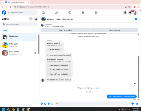Click the address bar URL

click(33, 7)
